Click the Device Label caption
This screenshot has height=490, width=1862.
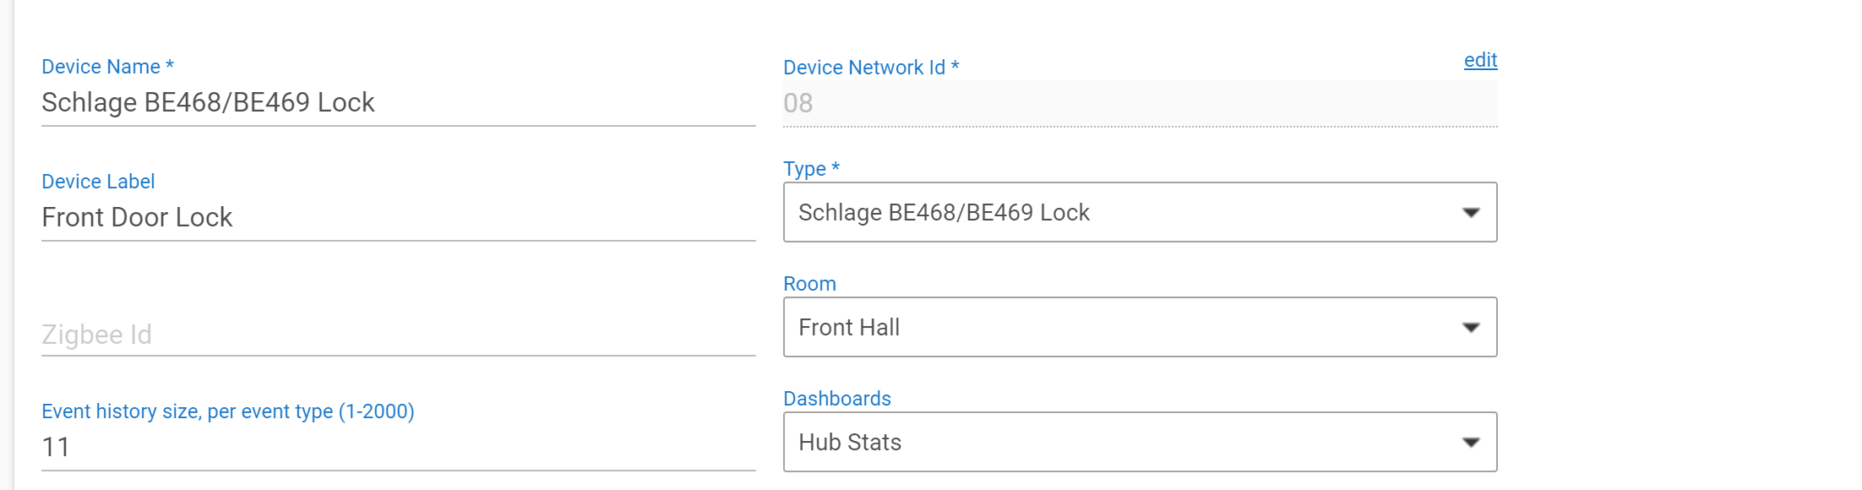pos(98,182)
